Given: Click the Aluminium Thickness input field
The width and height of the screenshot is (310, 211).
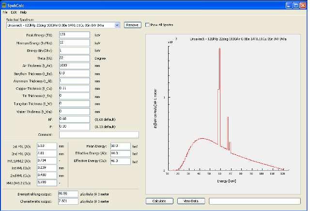Looking at the screenshot, I should coord(75,81).
